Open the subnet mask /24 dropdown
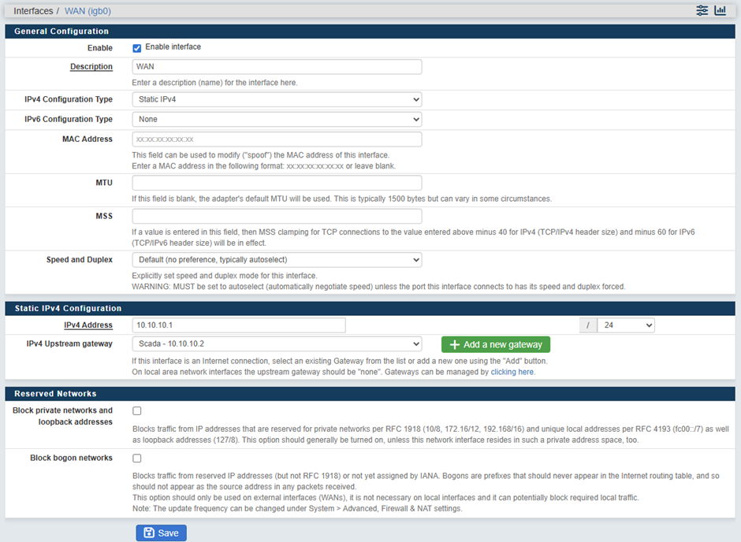This screenshot has width=741, height=542. click(625, 325)
